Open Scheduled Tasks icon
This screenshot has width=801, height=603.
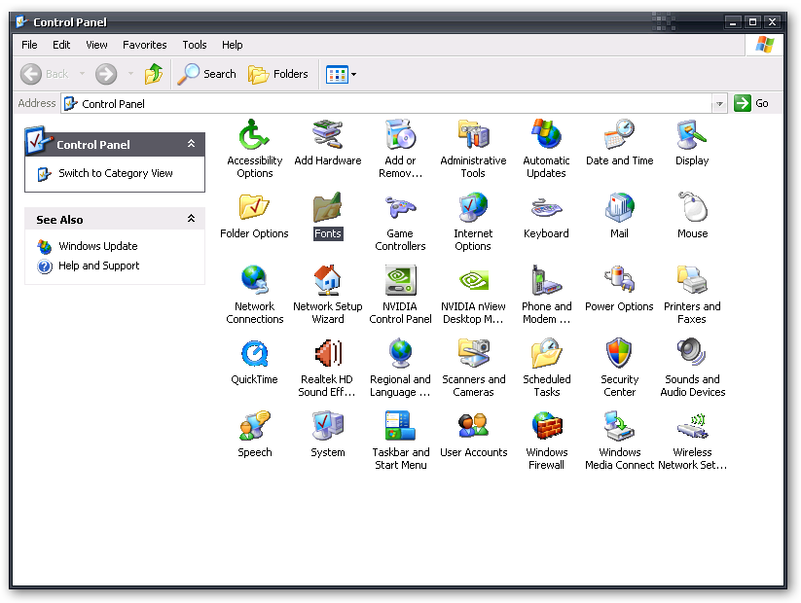pyautogui.click(x=546, y=354)
